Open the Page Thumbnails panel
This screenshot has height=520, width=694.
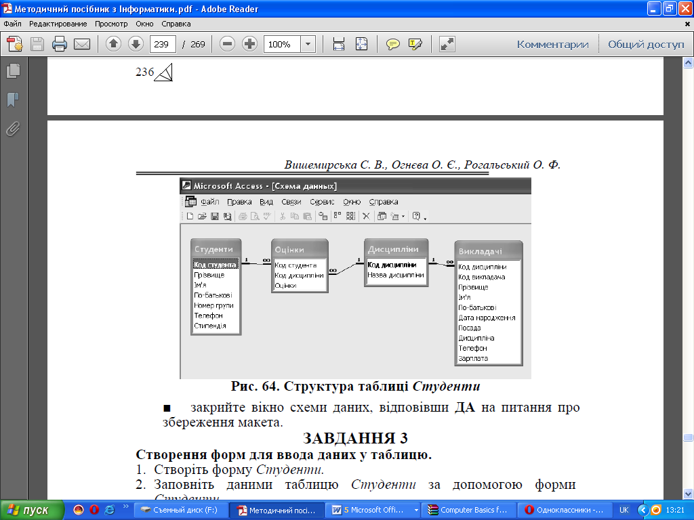coord(14,70)
